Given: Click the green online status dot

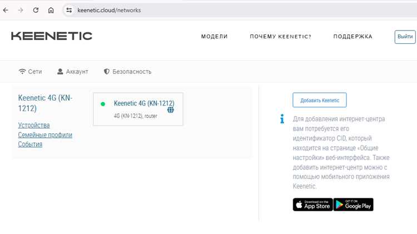Looking at the screenshot, I should click(103, 104).
